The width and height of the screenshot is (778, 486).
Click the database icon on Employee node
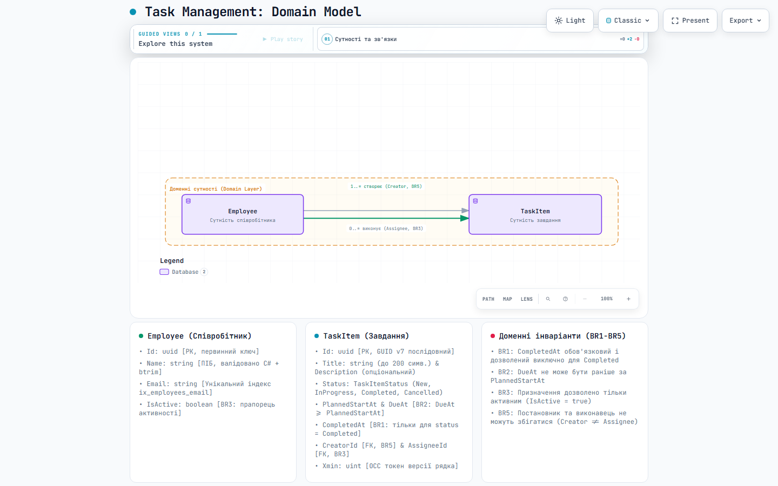[189, 201]
